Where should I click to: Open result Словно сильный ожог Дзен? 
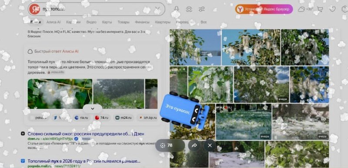(x=86, y=134)
